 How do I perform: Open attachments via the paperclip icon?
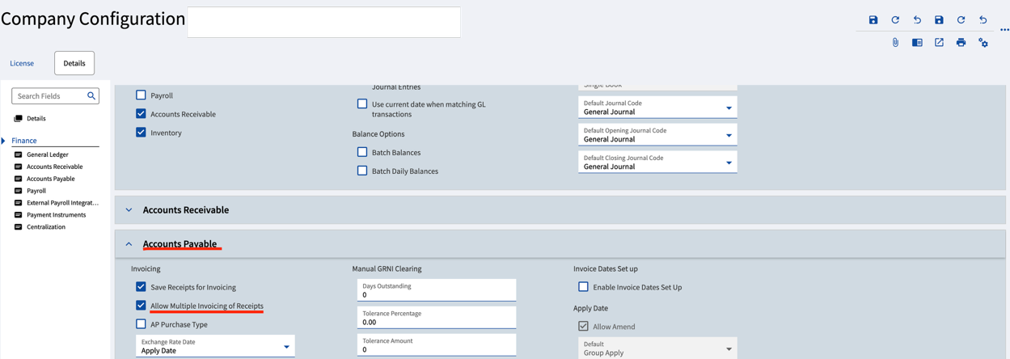895,42
